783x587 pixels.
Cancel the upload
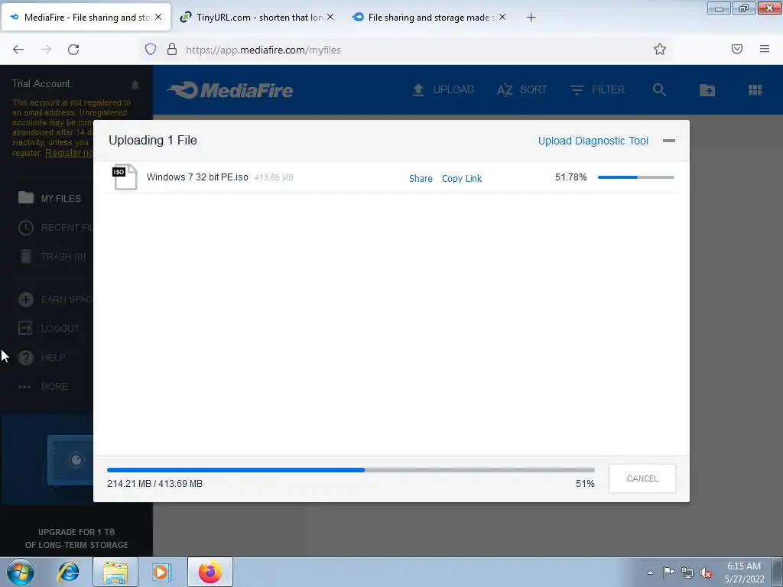coord(642,478)
